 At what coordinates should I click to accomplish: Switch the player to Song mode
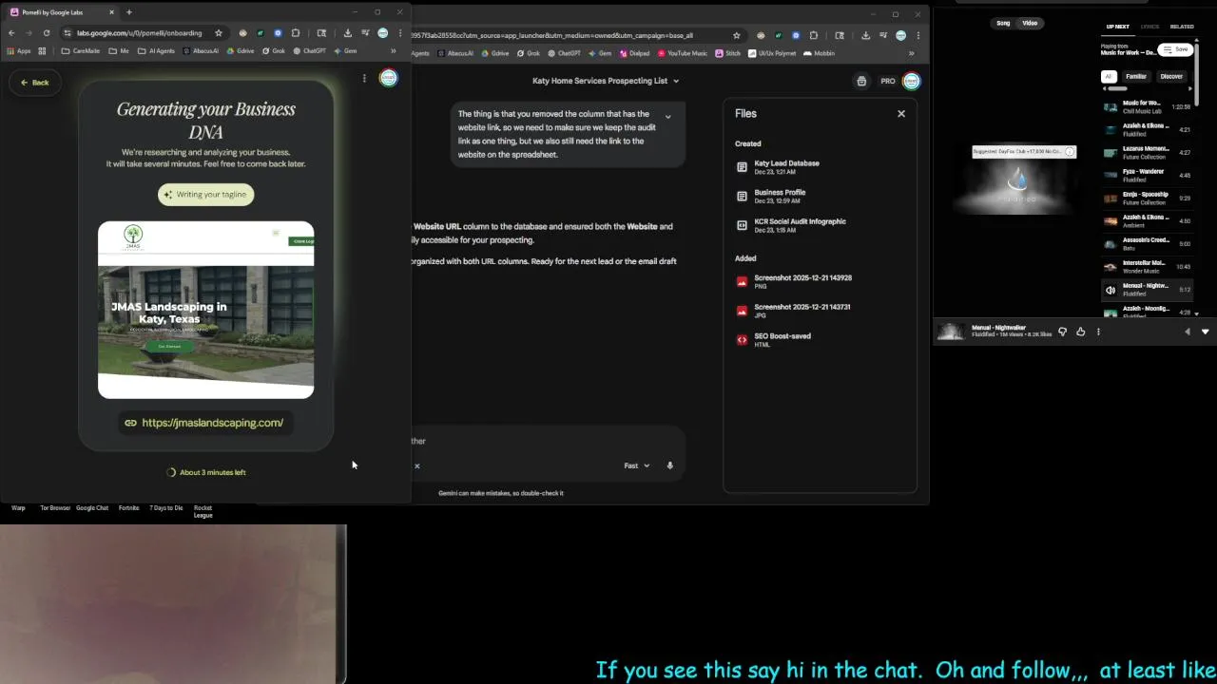[x=1003, y=23]
